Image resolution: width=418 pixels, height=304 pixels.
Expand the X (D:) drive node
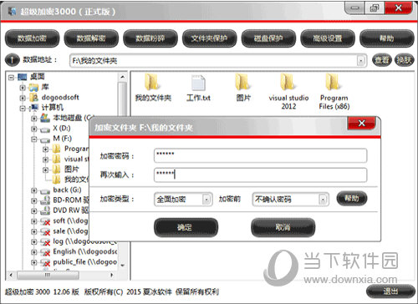tap(33, 129)
